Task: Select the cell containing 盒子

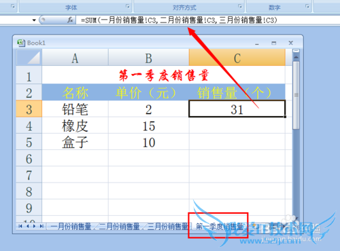Action: 75,142
